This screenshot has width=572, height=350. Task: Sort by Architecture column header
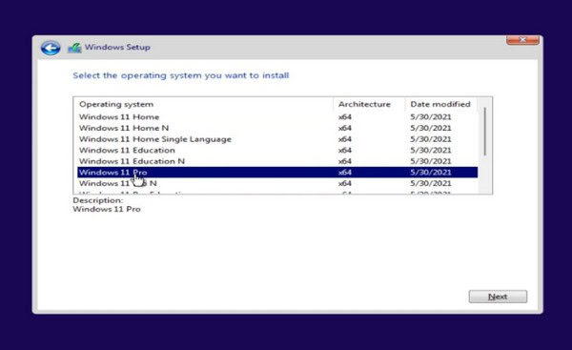(369, 104)
